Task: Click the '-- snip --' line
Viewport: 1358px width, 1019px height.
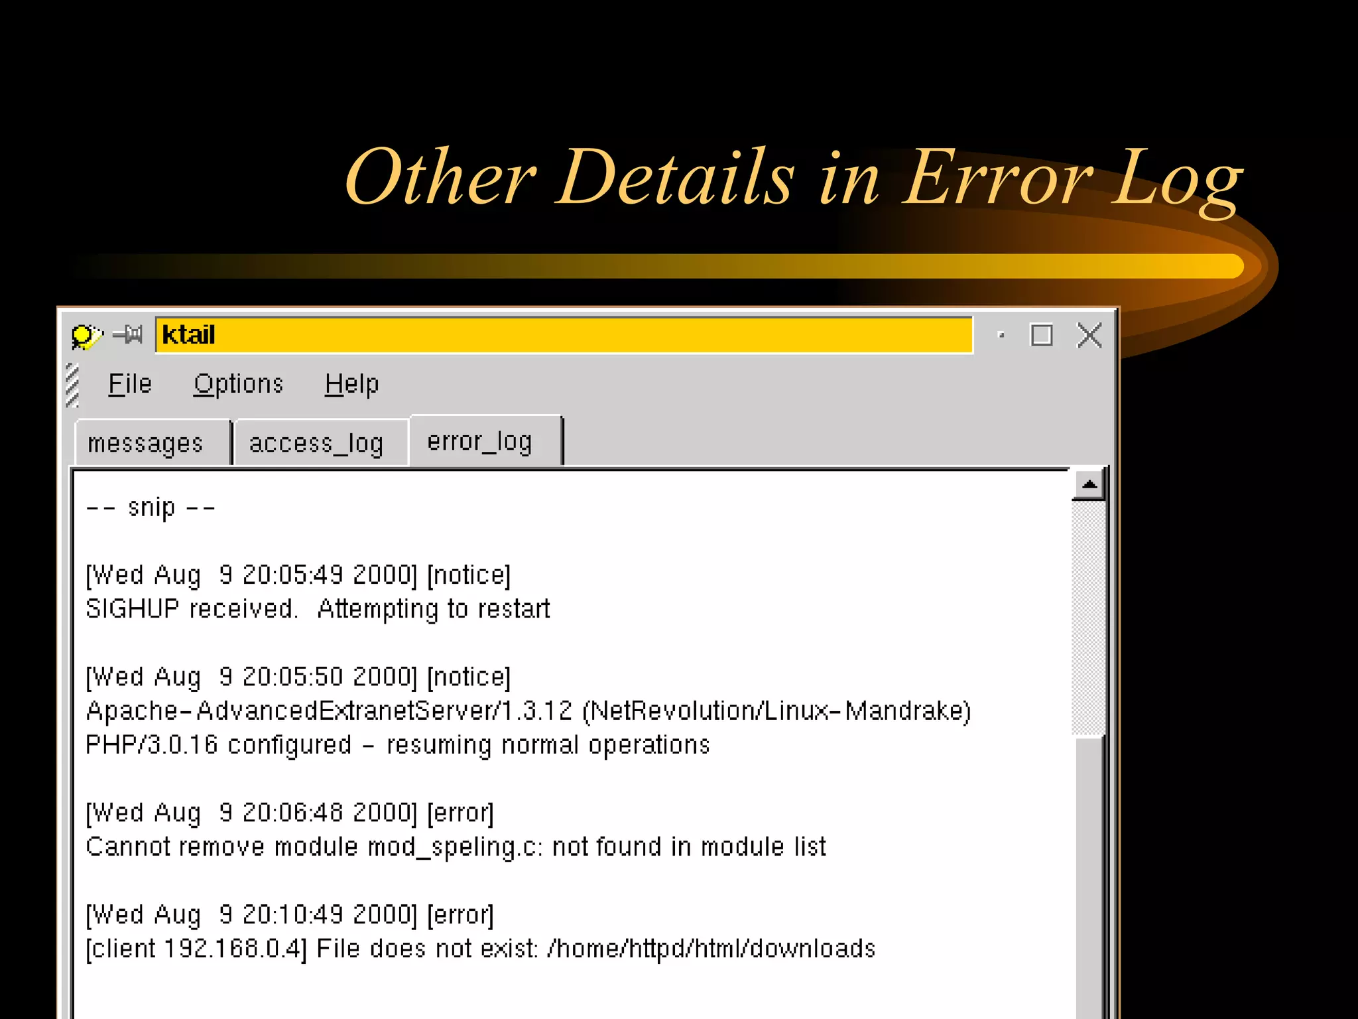Action: (151, 508)
